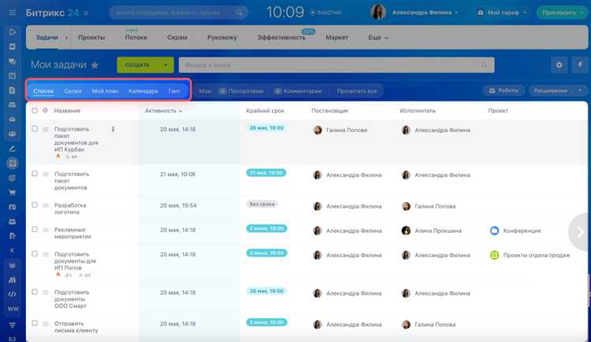
Task: Check the ИП Курбан documents task
Action: coord(35,129)
